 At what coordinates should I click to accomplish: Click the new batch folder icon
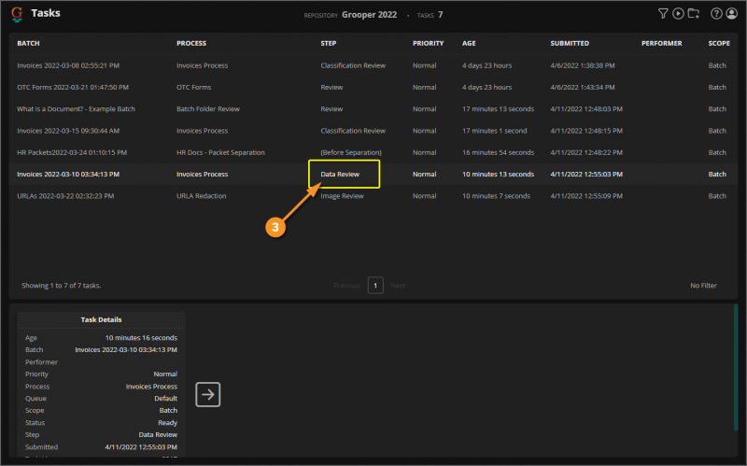pyautogui.click(x=693, y=13)
